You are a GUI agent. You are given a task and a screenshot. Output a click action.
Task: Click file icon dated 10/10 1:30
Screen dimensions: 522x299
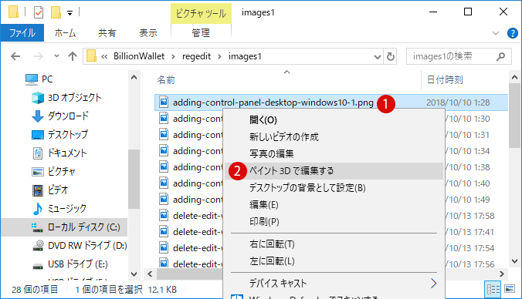click(x=164, y=118)
